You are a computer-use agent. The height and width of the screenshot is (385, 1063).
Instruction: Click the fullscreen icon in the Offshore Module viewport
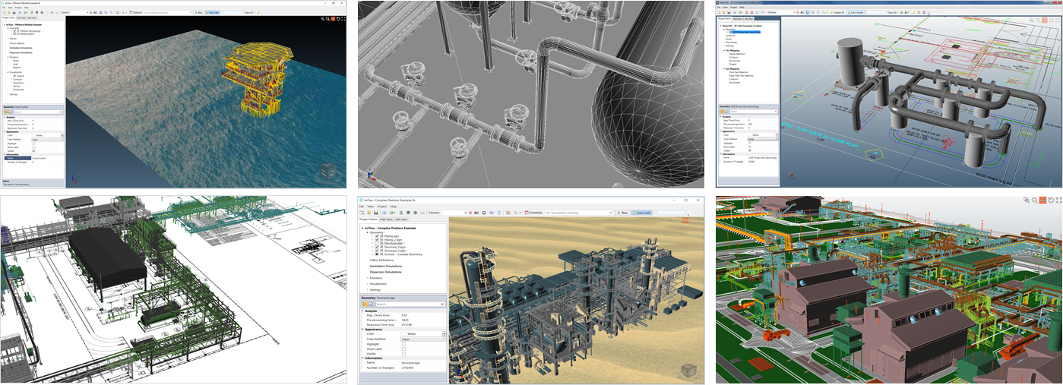[342, 19]
